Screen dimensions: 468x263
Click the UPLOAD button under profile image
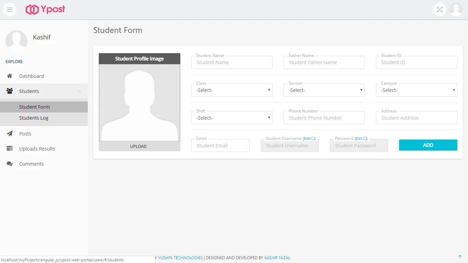point(139,146)
